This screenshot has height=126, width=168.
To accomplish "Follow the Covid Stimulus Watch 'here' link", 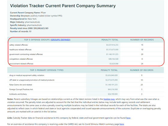I will tap(121, 124).
